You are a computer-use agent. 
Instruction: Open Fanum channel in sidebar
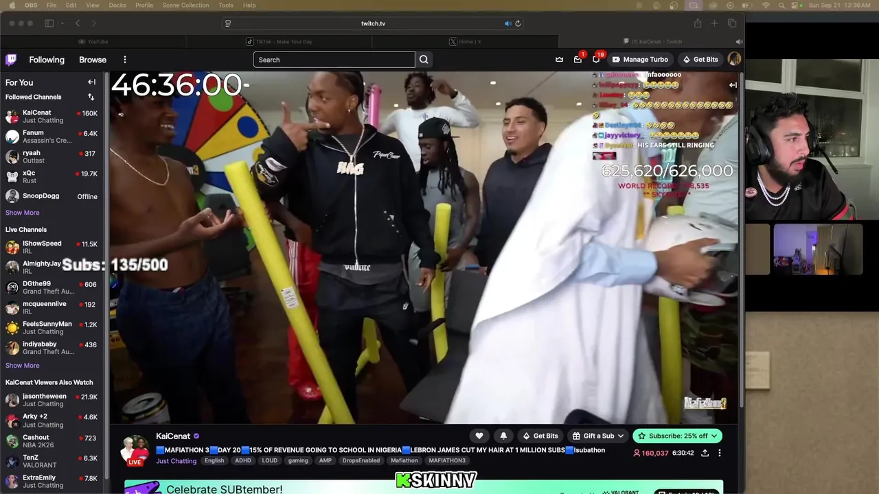click(x=52, y=137)
